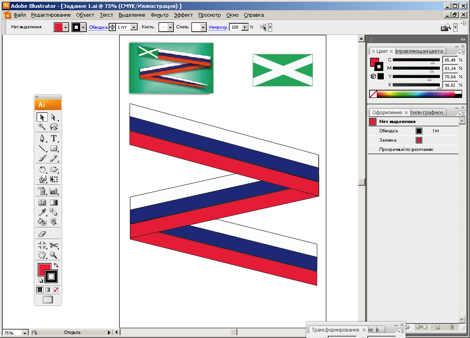Select the Type (T) tool

(x=54, y=138)
